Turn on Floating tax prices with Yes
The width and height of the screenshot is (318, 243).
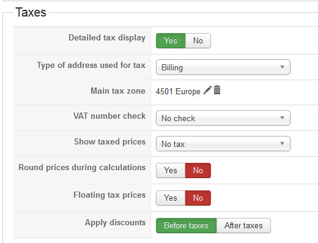171,198
